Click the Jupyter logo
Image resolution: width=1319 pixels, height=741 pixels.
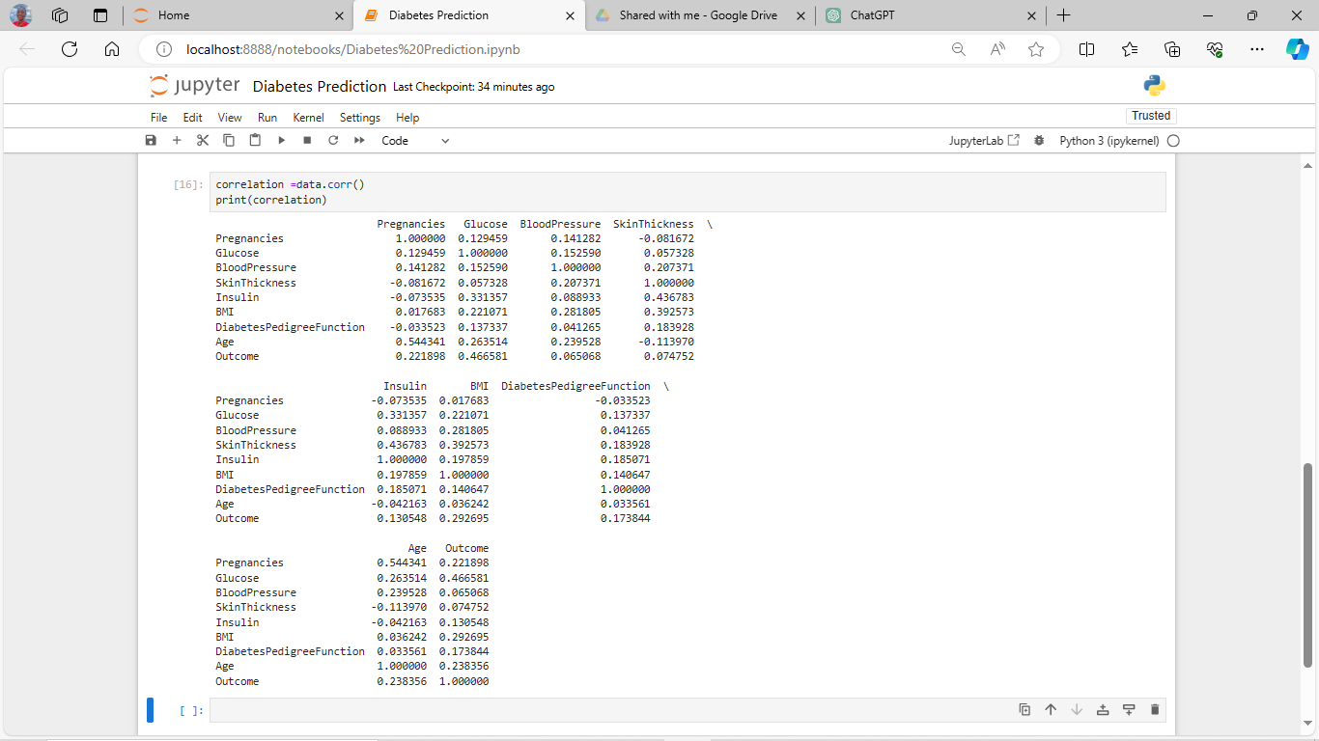click(x=195, y=86)
